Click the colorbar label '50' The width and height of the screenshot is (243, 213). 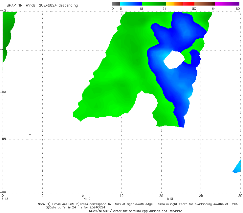pyautogui.click(x=194, y=9)
